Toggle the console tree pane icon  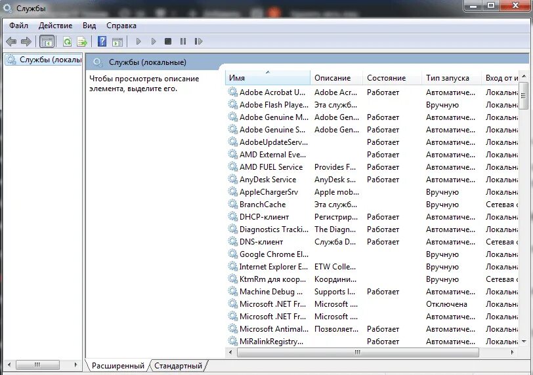click(x=47, y=41)
